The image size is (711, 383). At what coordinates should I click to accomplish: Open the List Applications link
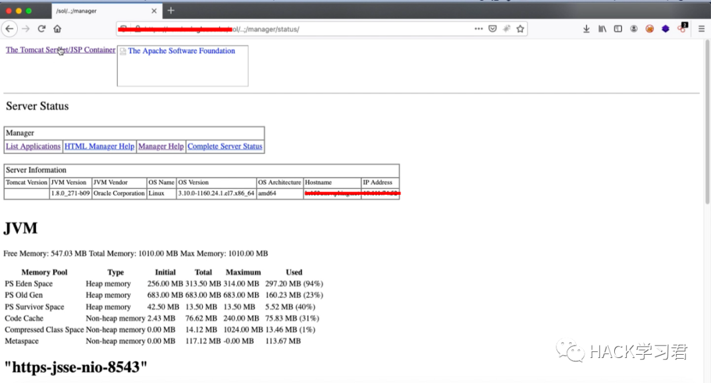pos(33,146)
